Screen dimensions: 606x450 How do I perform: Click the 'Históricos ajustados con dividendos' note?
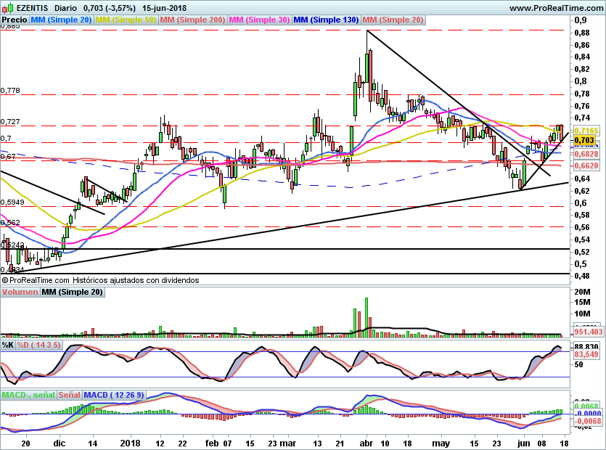coord(136,280)
